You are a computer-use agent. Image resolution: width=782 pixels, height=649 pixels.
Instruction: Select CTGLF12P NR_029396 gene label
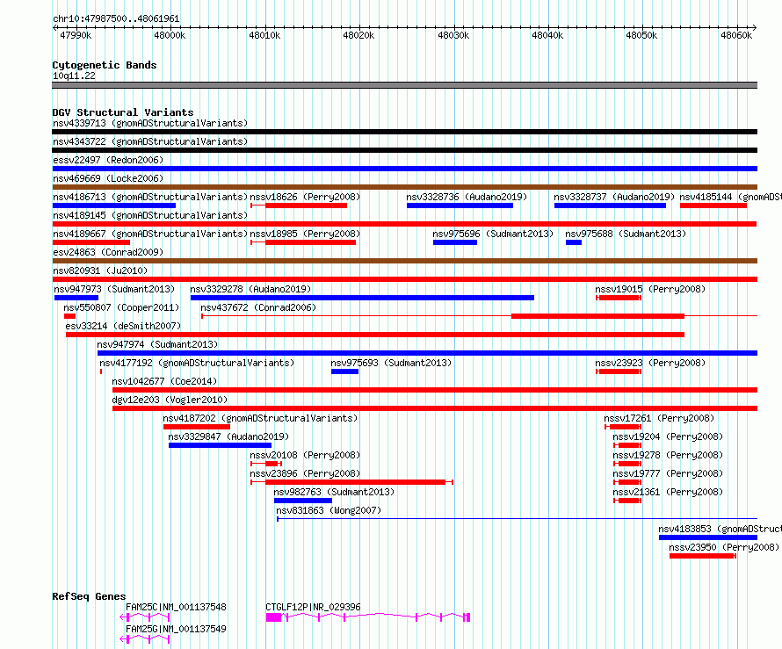tap(313, 607)
